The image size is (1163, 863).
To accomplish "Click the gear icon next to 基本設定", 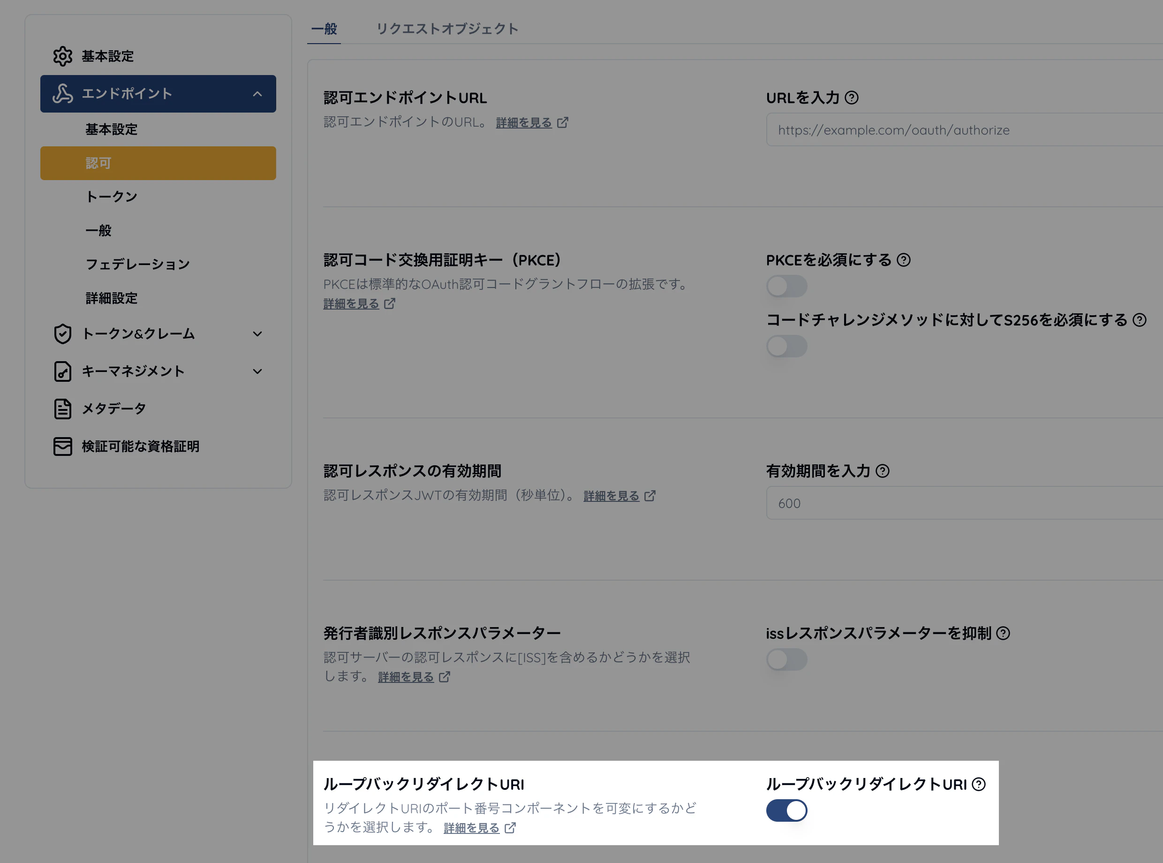I will coord(63,56).
